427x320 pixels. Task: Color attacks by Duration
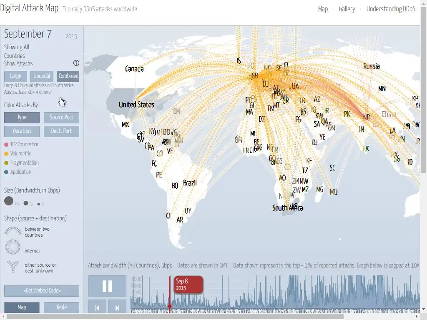[22, 131]
